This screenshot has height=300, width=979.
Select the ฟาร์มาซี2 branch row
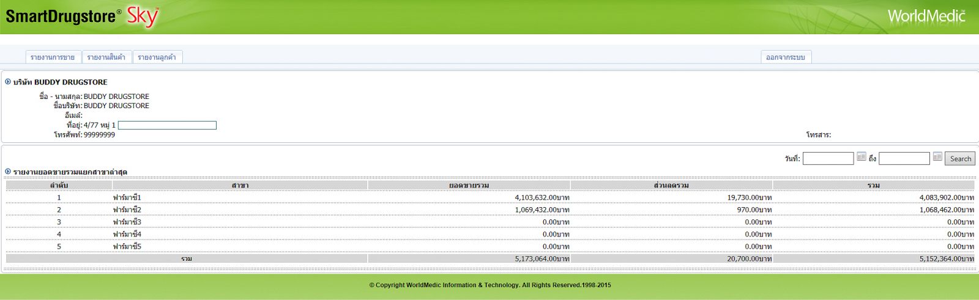[127, 210]
